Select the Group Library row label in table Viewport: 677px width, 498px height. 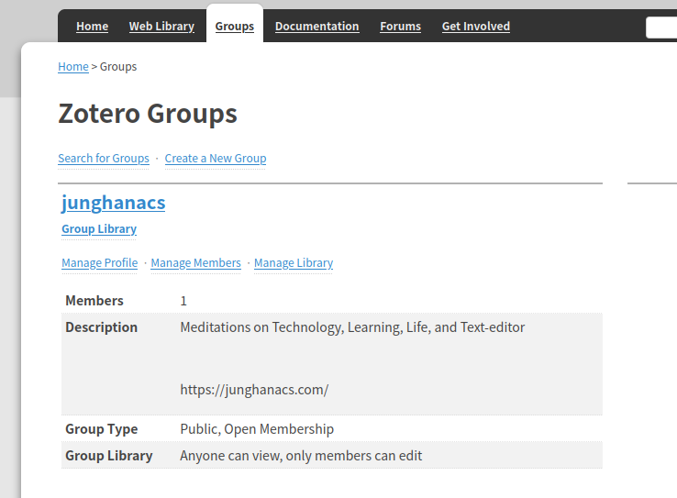tap(109, 456)
